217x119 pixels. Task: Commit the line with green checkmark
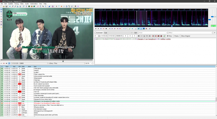click(x=164, y=36)
